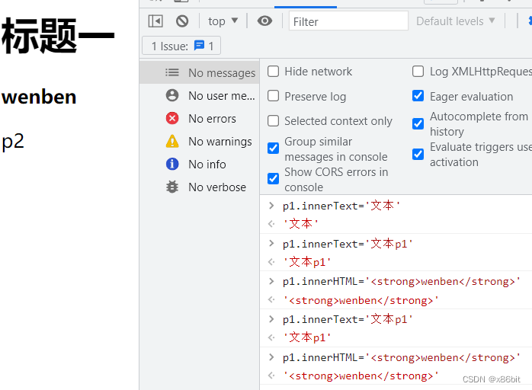Image resolution: width=532 pixels, height=390 pixels.
Task: Disable Show CORS errors in console
Action: pyautogui.click(x=274, y=179)
